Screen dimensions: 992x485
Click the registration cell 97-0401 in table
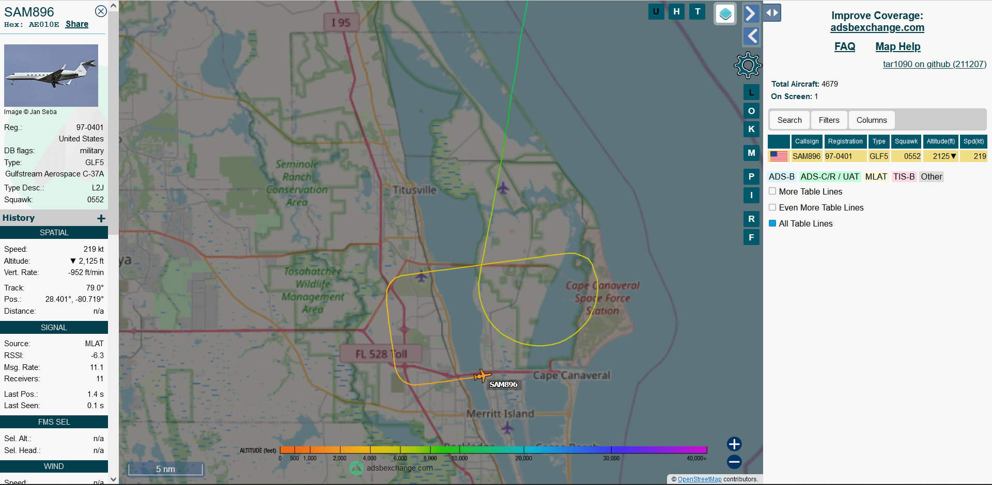845,156
